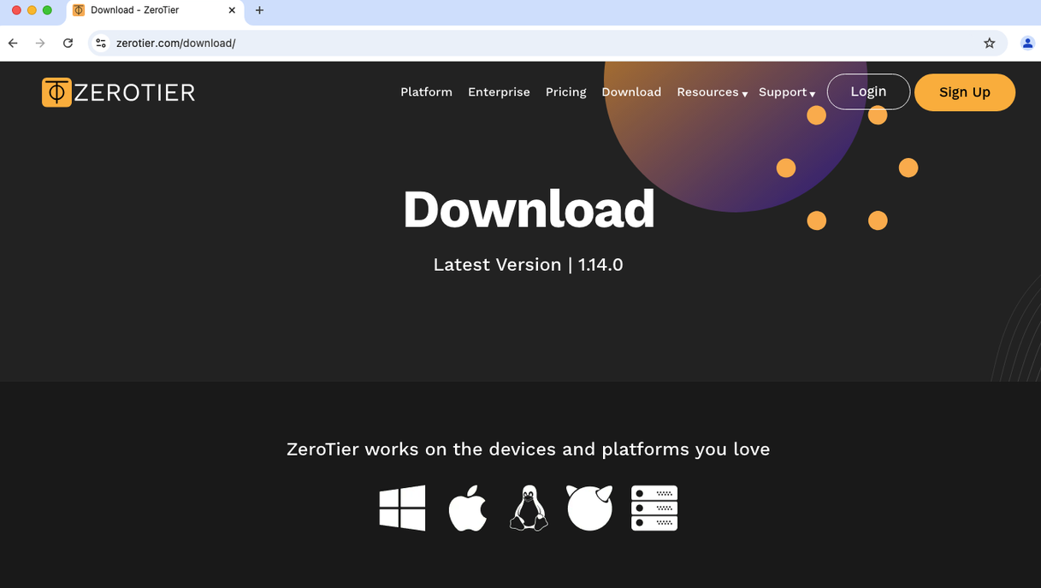The width and height of the screenshot is (1041, 588).
Task: Choose the Linux penguin icon
Action: click(x=529, y=508)
